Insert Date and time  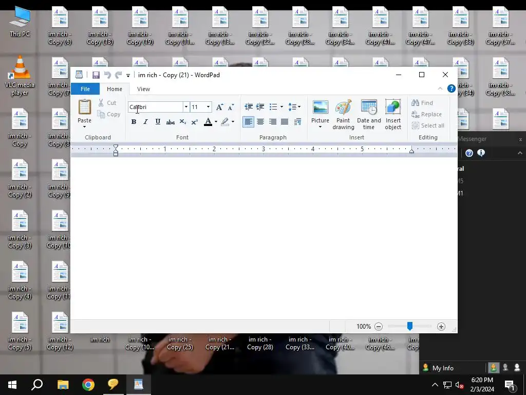tap(369, 115)
